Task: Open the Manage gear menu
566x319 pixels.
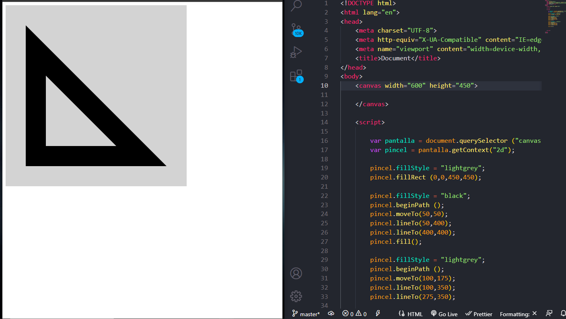Action: (x=296, y=296)
